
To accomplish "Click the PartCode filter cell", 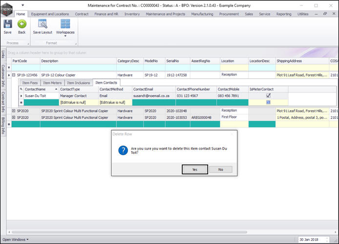I will (x=26, y=68).
